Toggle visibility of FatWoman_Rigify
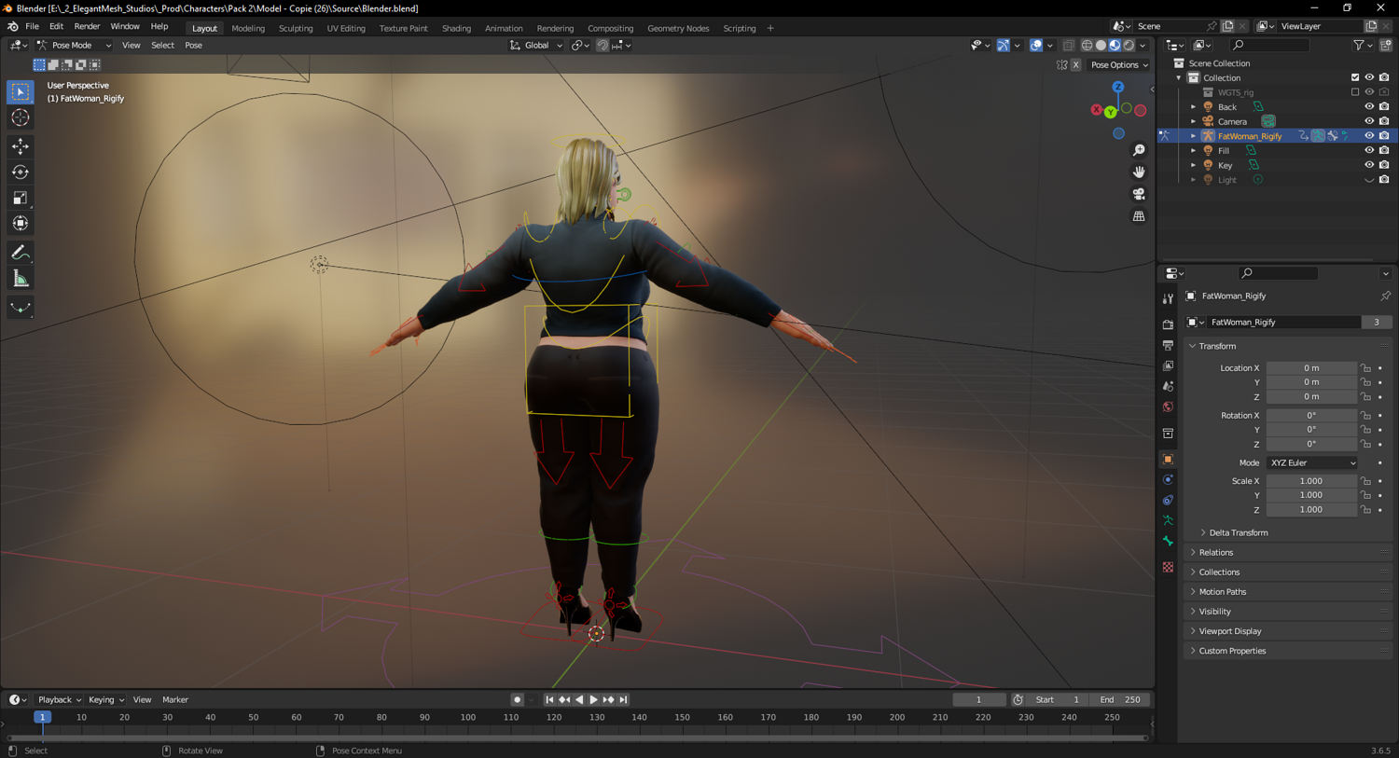Viewport: 1399px width, 758px height. (1369, 136)
